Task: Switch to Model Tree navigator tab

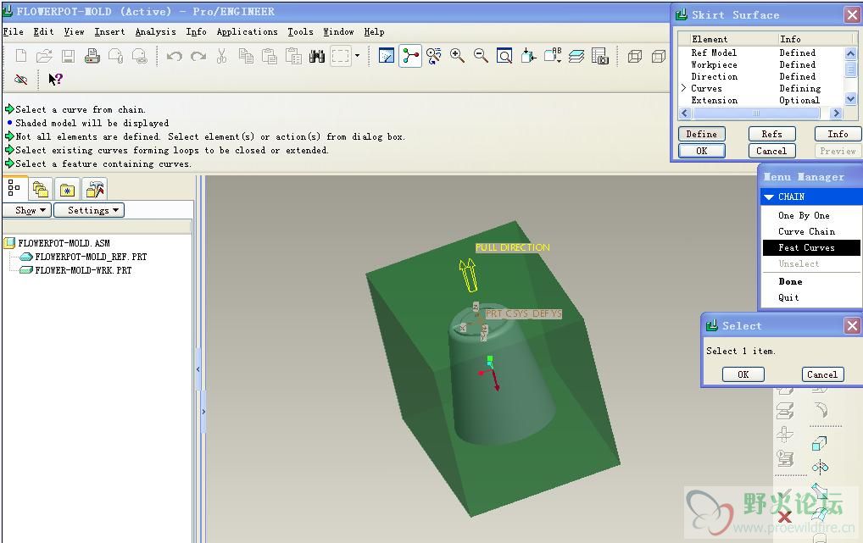Action: (14, 189)
